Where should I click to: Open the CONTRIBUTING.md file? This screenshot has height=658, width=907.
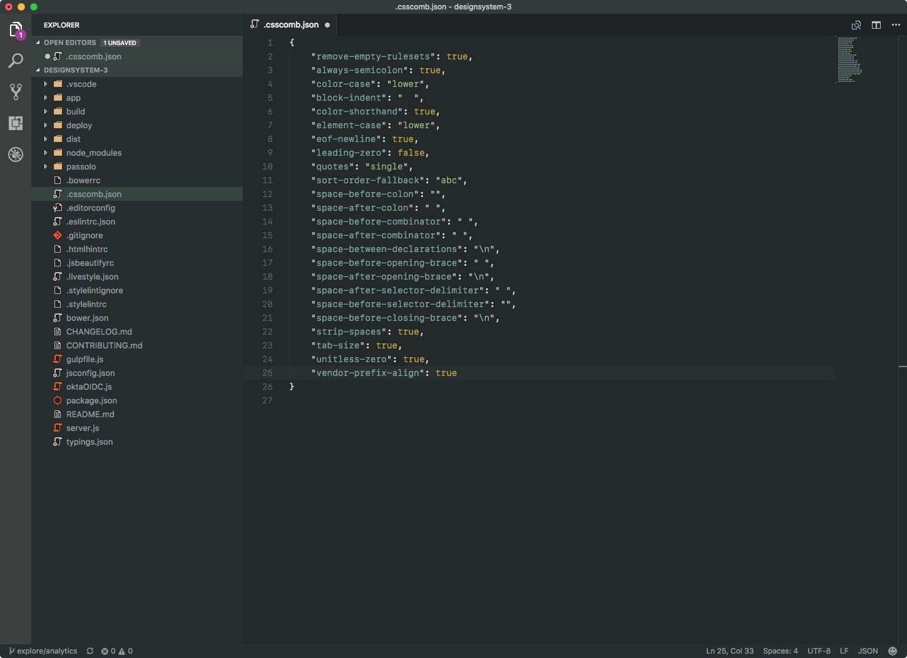pos(137,345)
